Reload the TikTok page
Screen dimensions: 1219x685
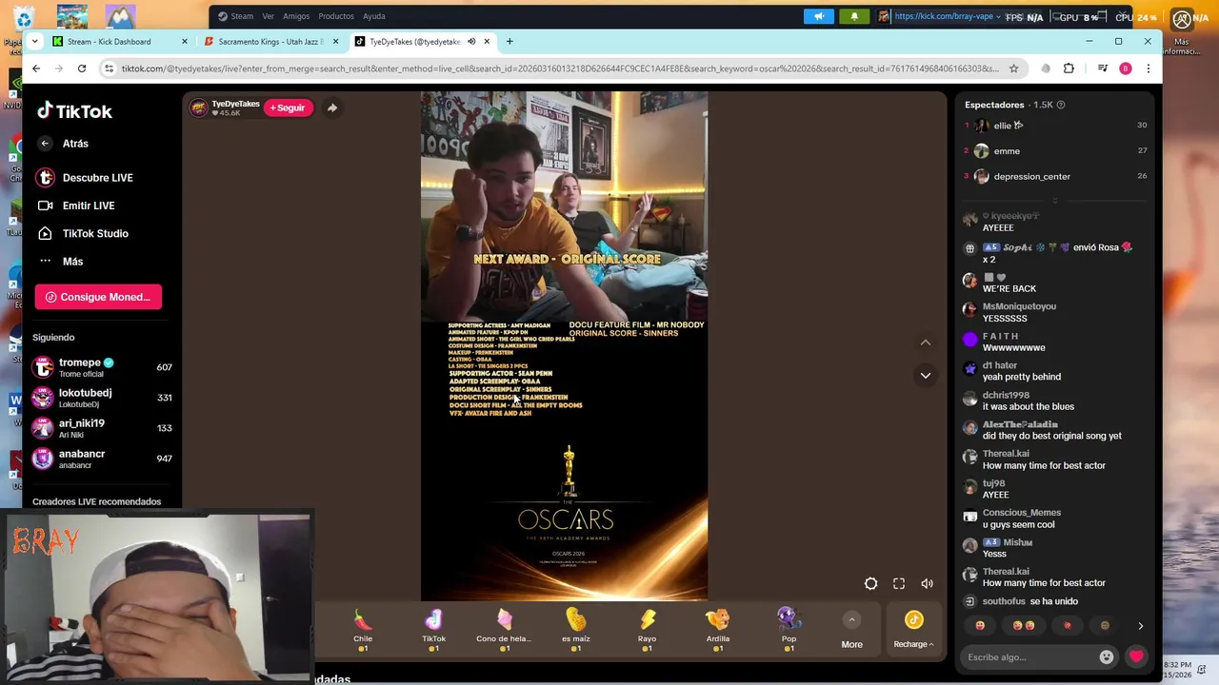point(82,68)
